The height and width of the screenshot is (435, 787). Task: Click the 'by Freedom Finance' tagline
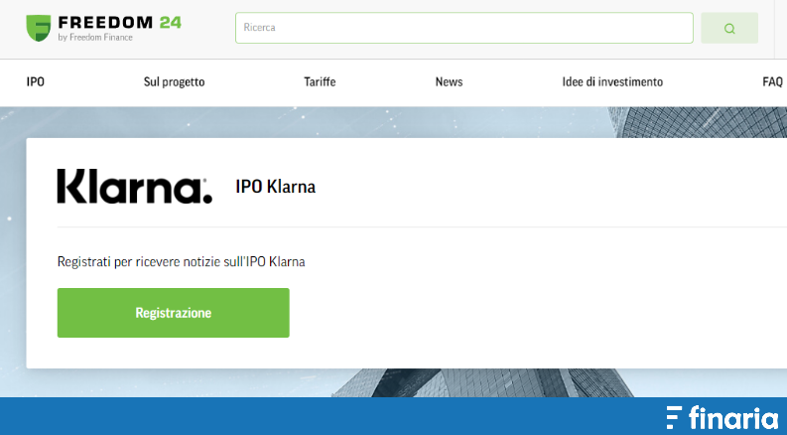[x=95, y=37]
